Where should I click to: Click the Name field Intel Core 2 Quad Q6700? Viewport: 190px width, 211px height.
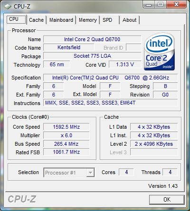pyautogui.click(x=92, y=39)
